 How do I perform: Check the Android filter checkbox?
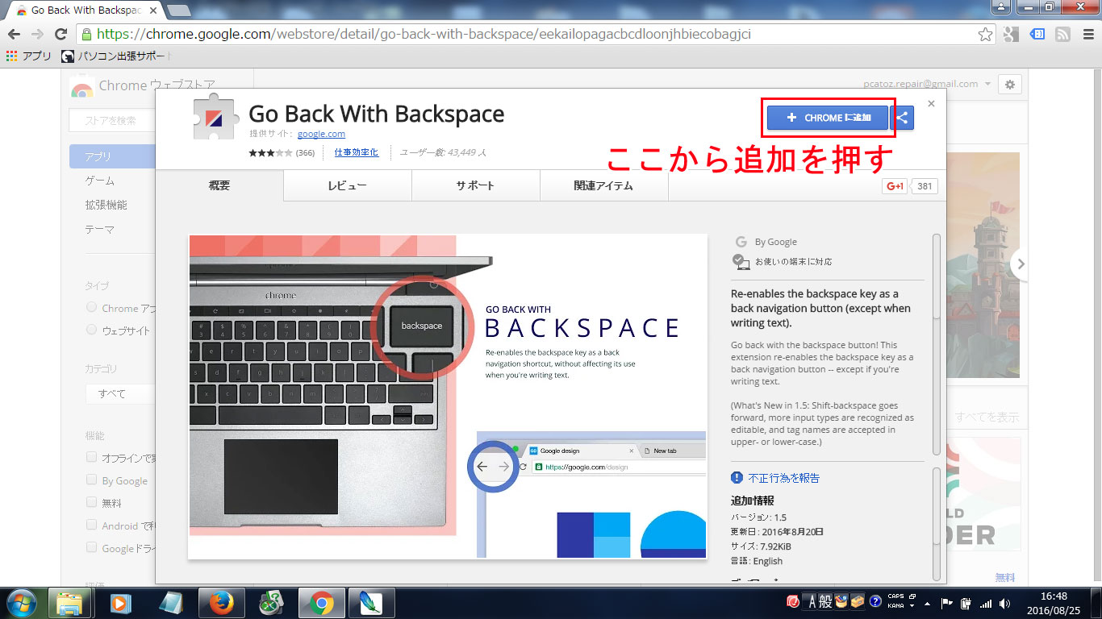coord(92,526)
